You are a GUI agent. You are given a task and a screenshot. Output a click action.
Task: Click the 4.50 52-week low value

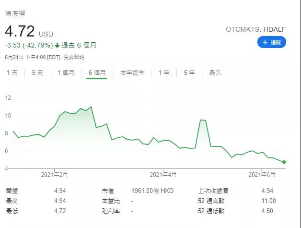267,211
